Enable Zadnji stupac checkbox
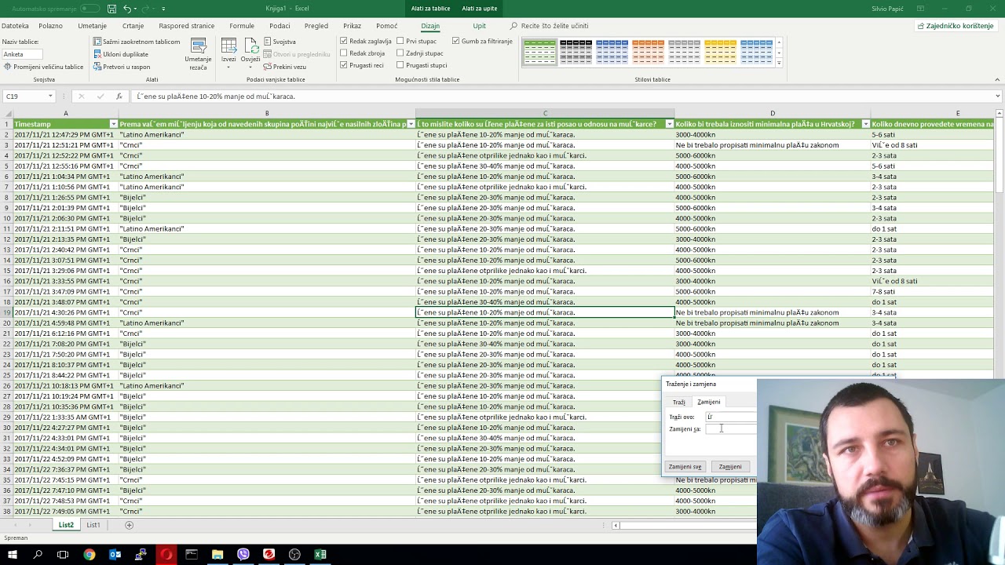This screenshot has width=1005, height=565. point(400,53)
